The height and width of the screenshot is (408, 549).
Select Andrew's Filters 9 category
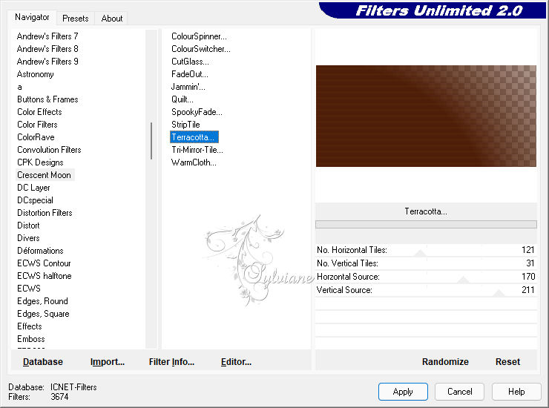[x=47, y=62]
